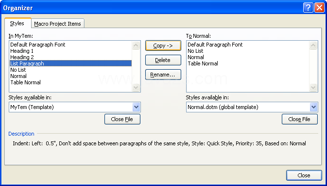The image size is (327, 186).
Task: Click the Close button at the bottom right
Action: (x=304, y=175)
